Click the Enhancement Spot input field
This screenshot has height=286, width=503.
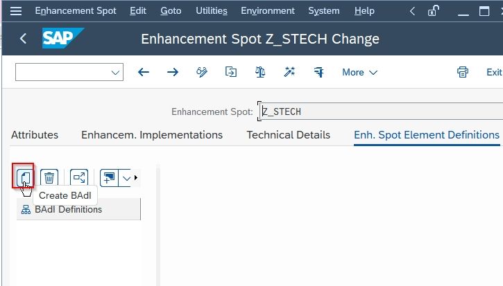(381, 111)
